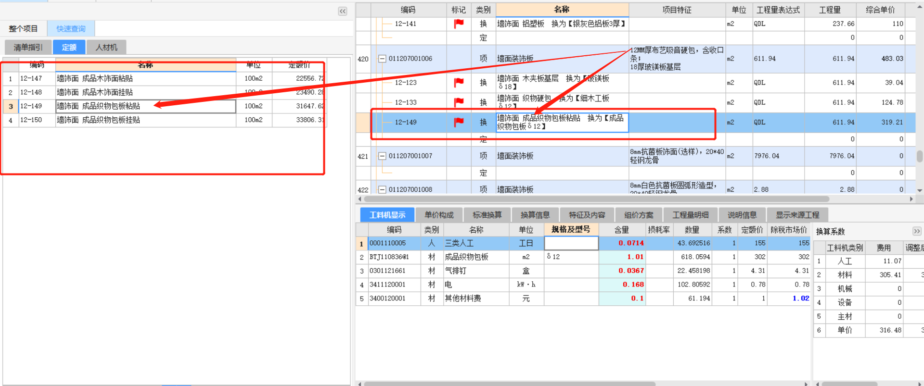
Task: Open the 显示来源工程 tab
Action: coord(797,215)
